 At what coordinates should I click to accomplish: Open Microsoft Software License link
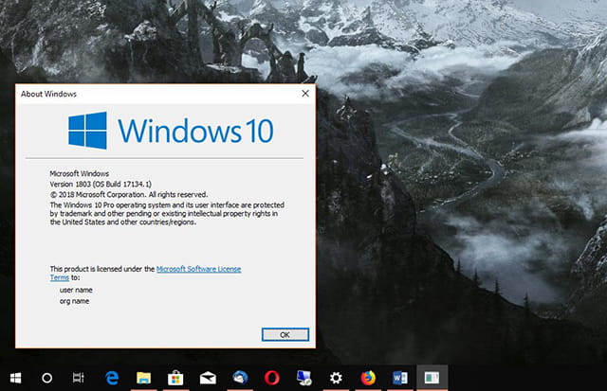point(198,269)
